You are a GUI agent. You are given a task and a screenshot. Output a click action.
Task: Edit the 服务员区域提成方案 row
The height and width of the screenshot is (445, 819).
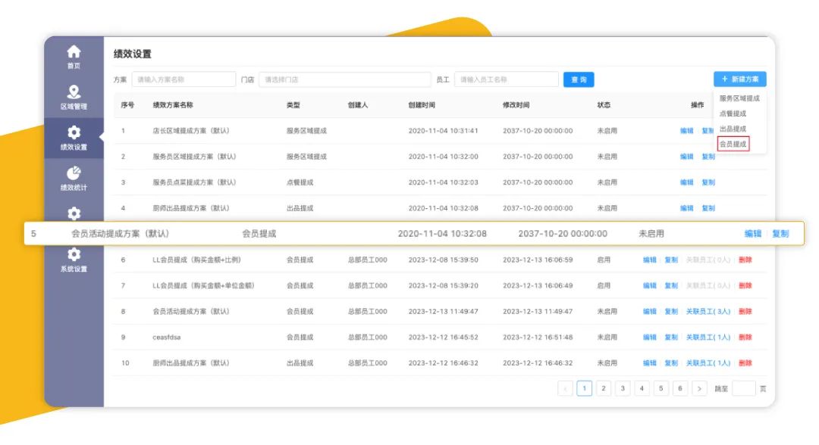[x=686, y=157]
